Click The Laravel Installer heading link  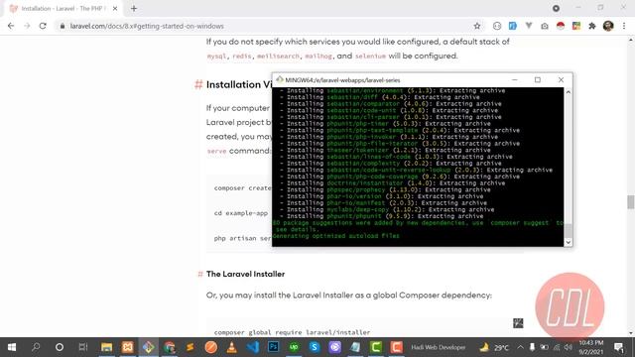245,274
